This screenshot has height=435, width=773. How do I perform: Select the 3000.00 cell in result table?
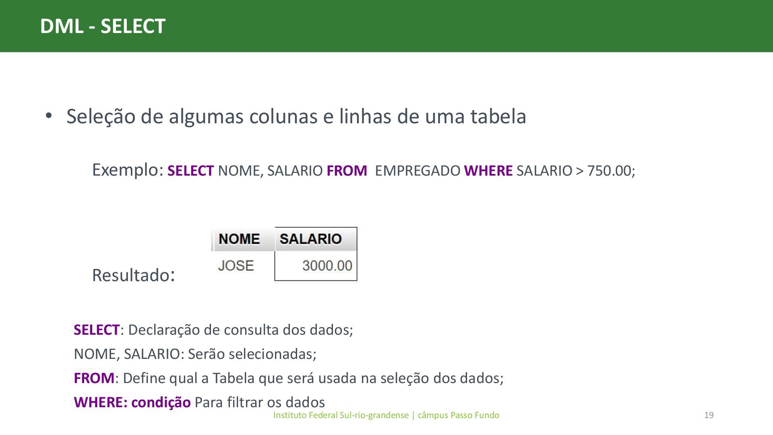click(x=316, y=266)
